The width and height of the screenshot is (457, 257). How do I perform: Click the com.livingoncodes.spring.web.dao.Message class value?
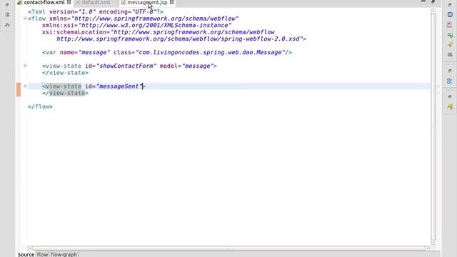210,52
